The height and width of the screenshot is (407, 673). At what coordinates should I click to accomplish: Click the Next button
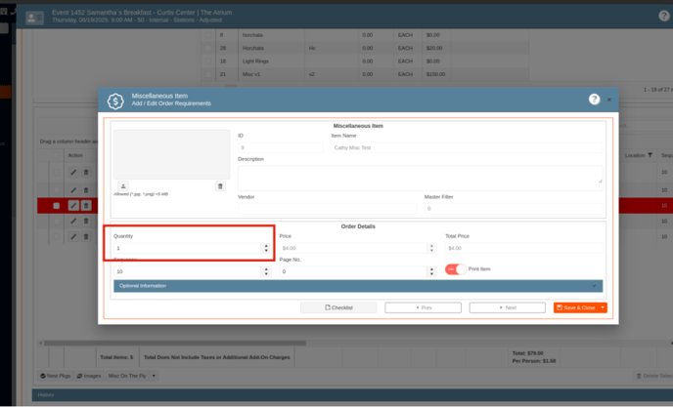point(507,307)
